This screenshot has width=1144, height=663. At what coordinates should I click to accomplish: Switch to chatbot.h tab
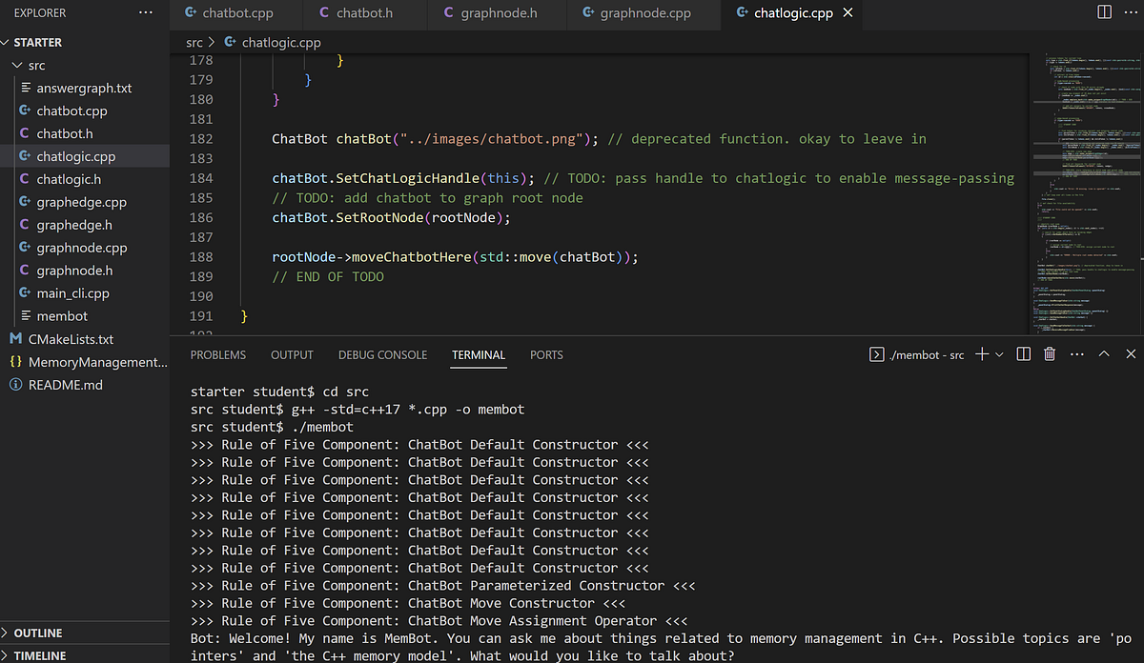click(x=366, y=13)
